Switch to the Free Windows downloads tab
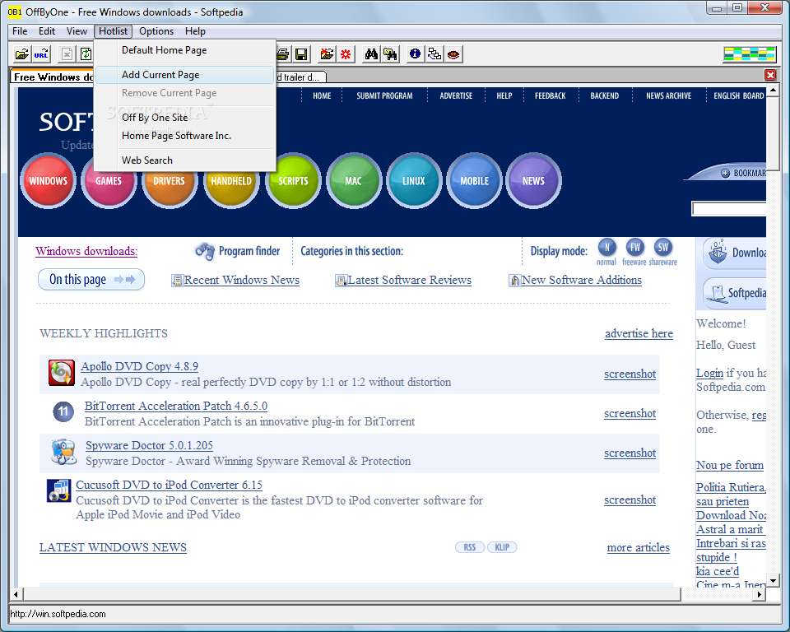 pos(53,77)
